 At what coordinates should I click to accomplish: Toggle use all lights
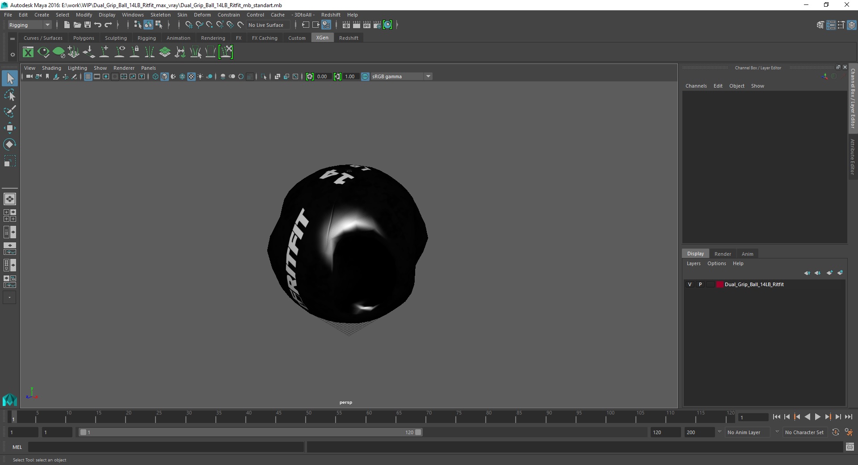click(x=200, y=76)
